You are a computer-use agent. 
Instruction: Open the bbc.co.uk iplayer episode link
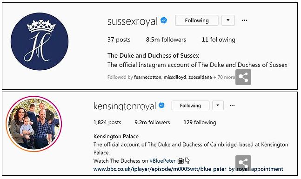click(188, 169)
